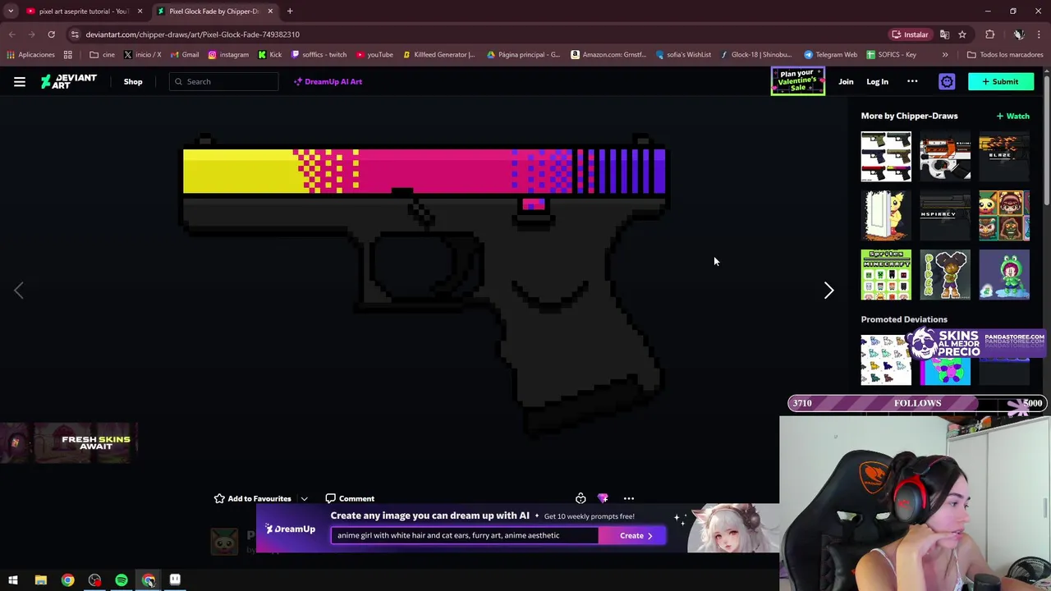Open the Shop page

point(133,81)
